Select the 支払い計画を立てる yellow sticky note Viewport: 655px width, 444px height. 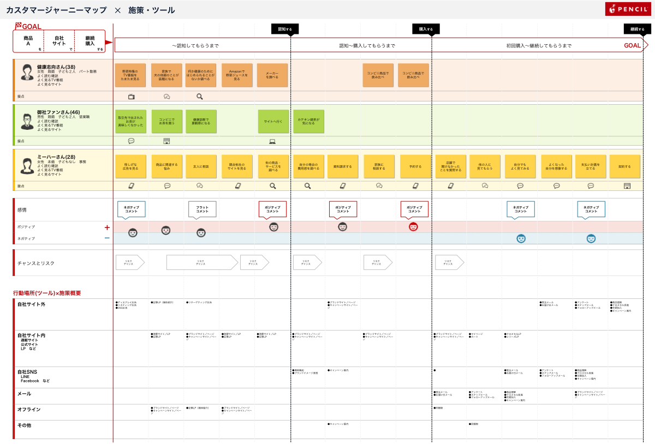click(591, 166)
